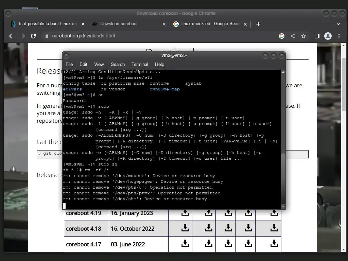Click the third download icon for coreboot 4.19

228,213
